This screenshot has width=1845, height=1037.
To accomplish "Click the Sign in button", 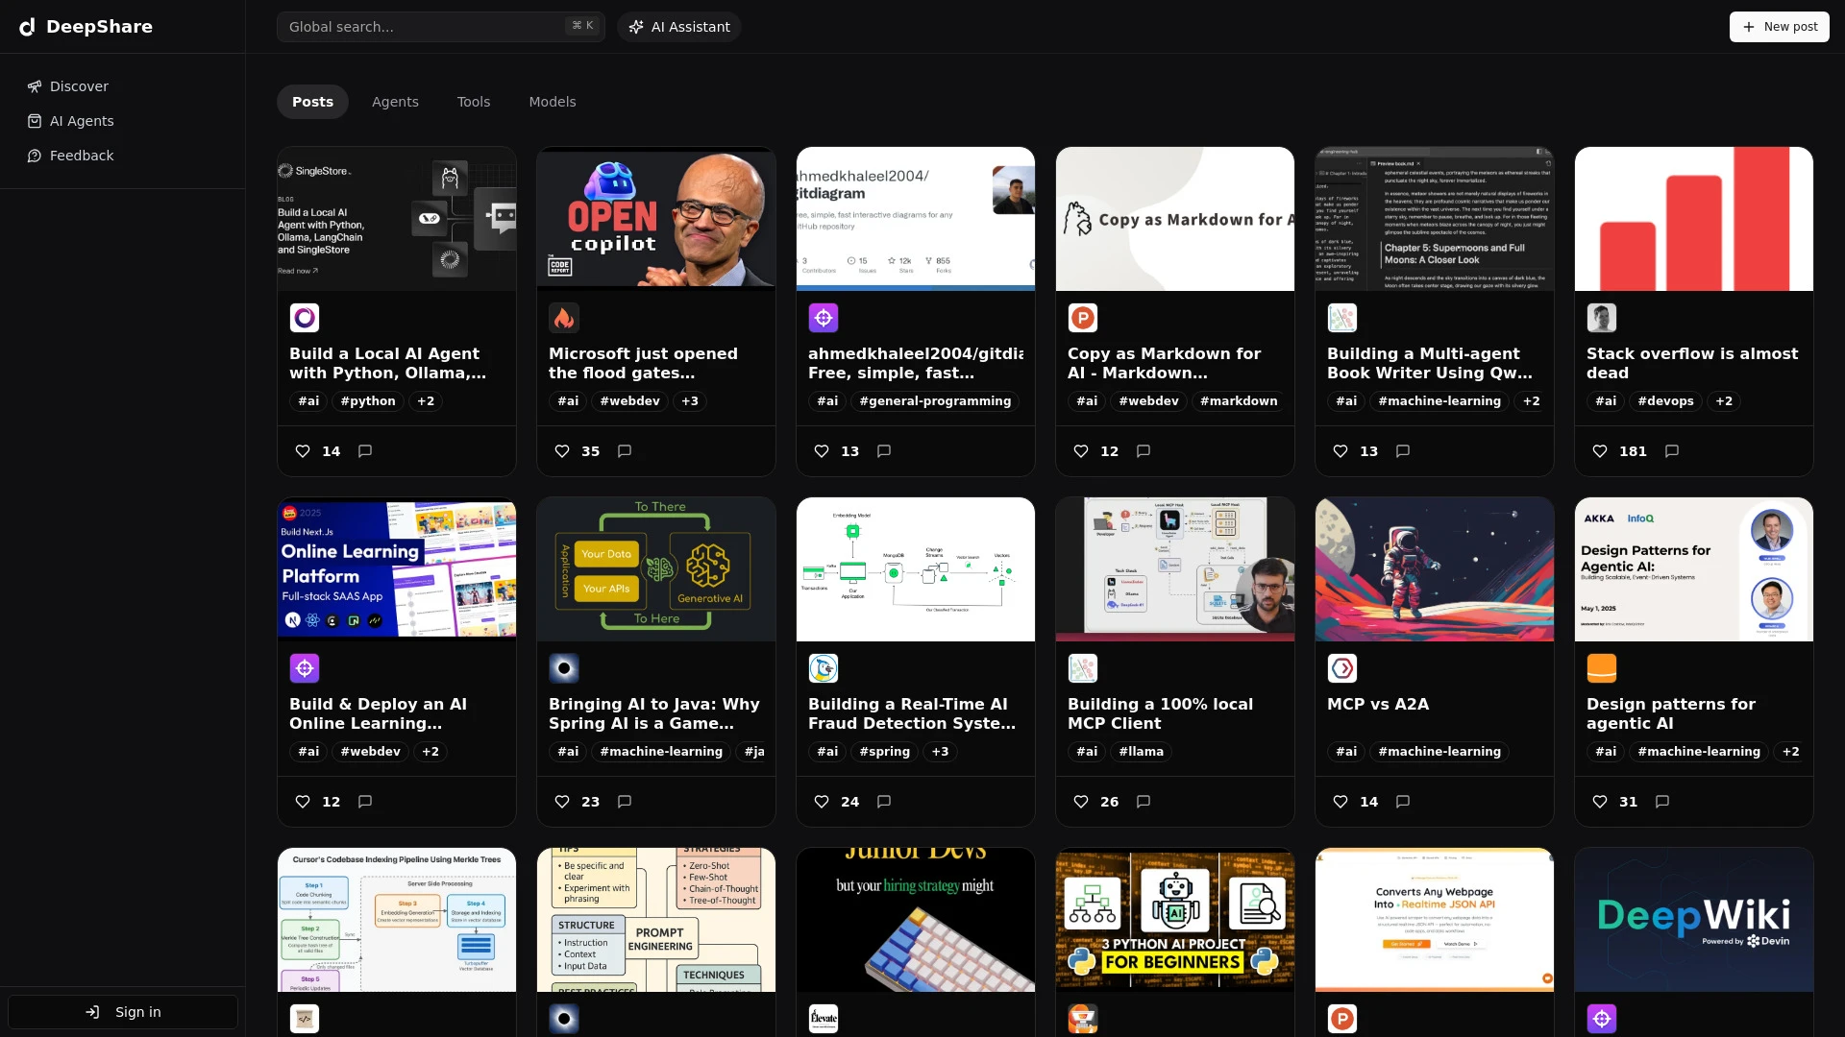I will 122,1011.
